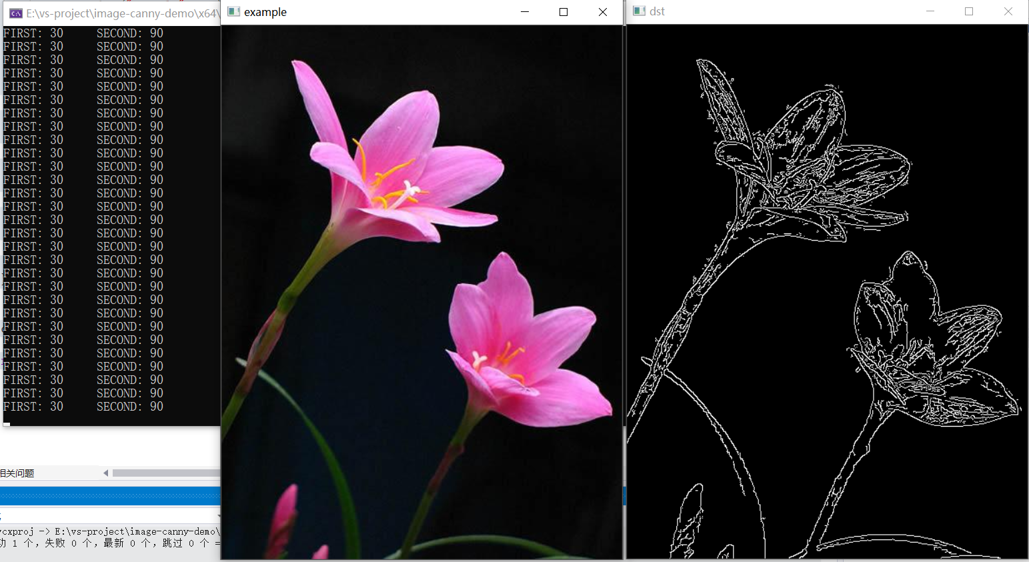Maximize the example window
1029x562 pixels.
click(564, 12)
